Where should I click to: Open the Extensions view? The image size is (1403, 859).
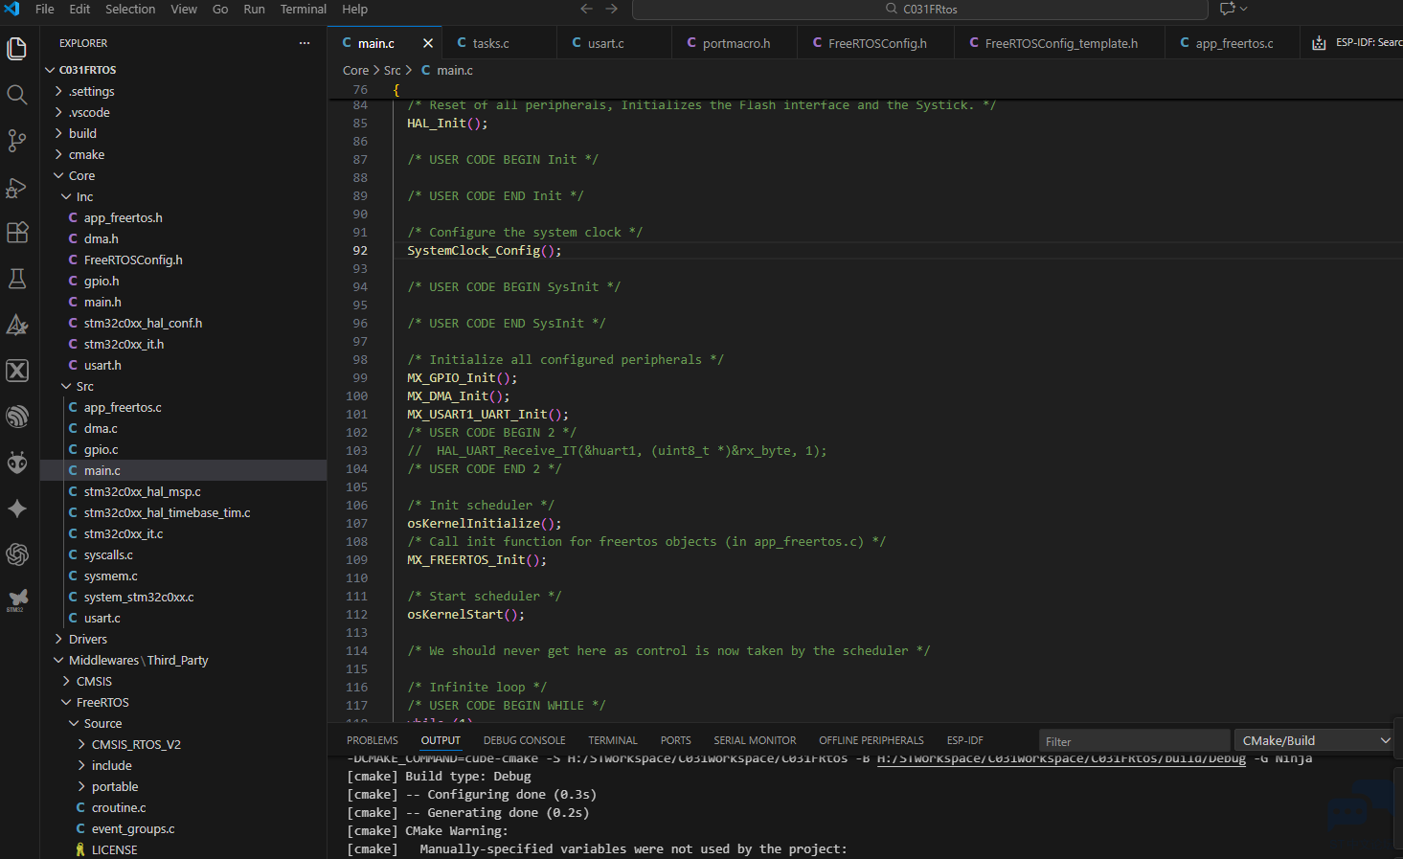pos(16,233)
